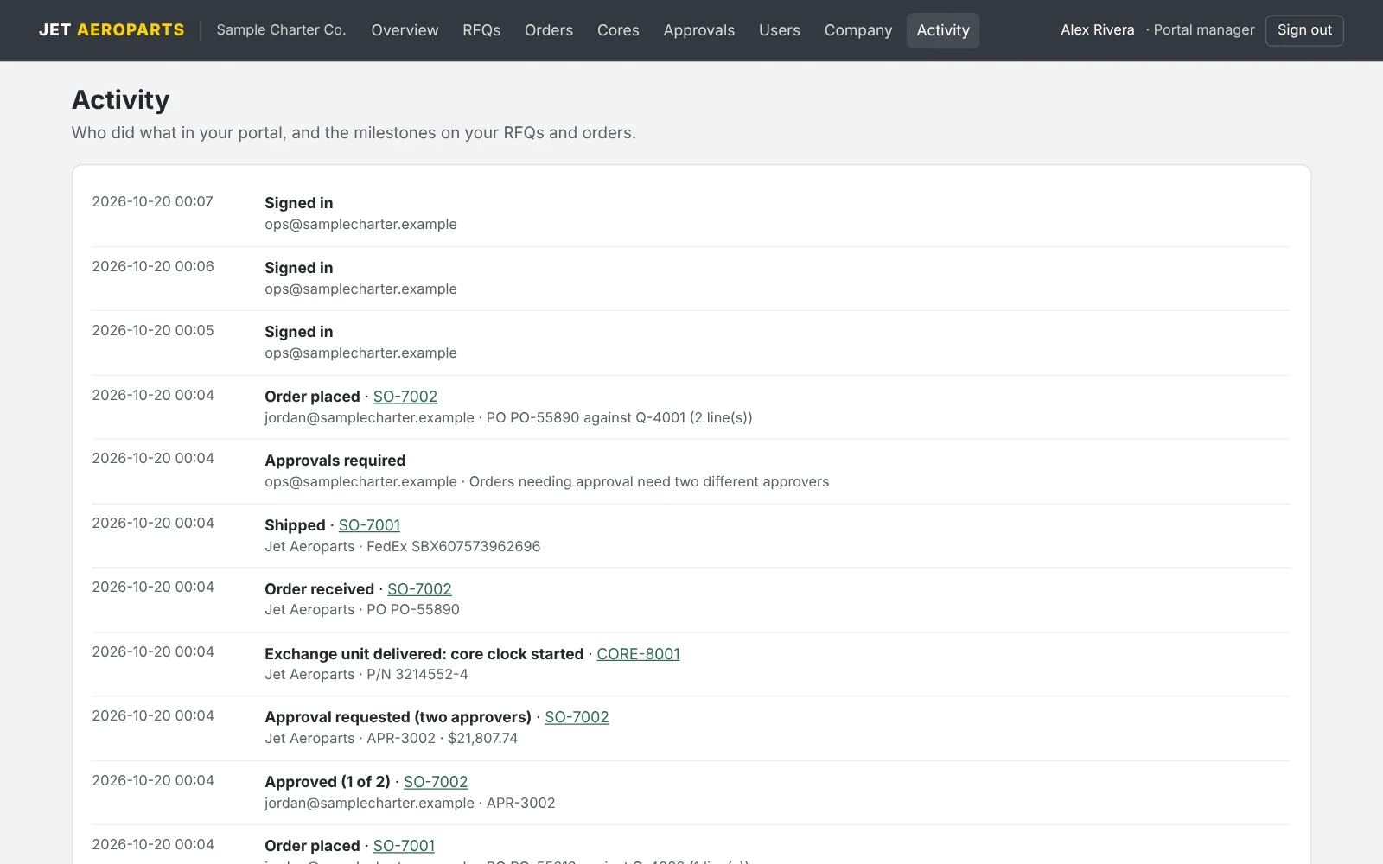The width and height of the screenshot is (1383, 864).
Task: Select the 'Signed in' entry at 00:06
Action: (x=299, y=268)
